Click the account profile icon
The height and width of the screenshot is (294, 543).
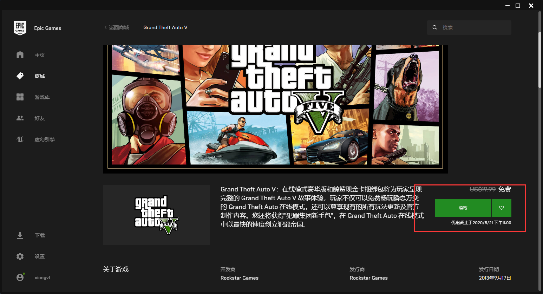(x=20, y=277)
